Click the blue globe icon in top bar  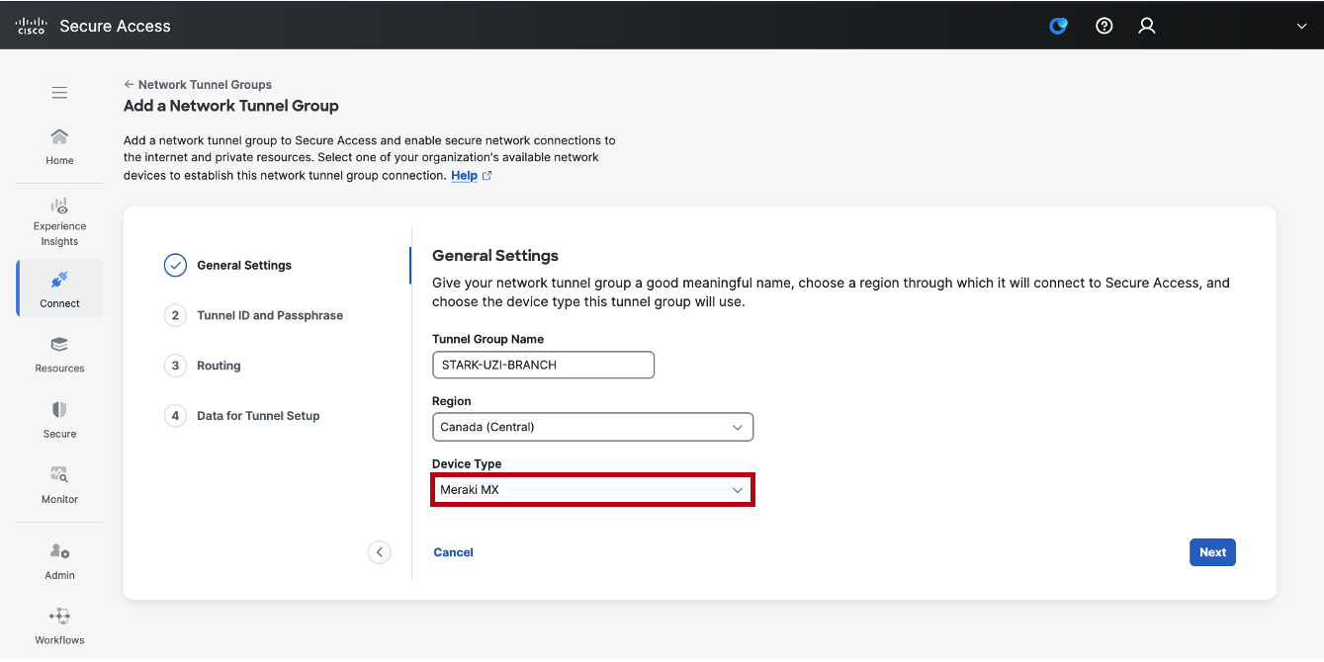(x=1058, y=26)
